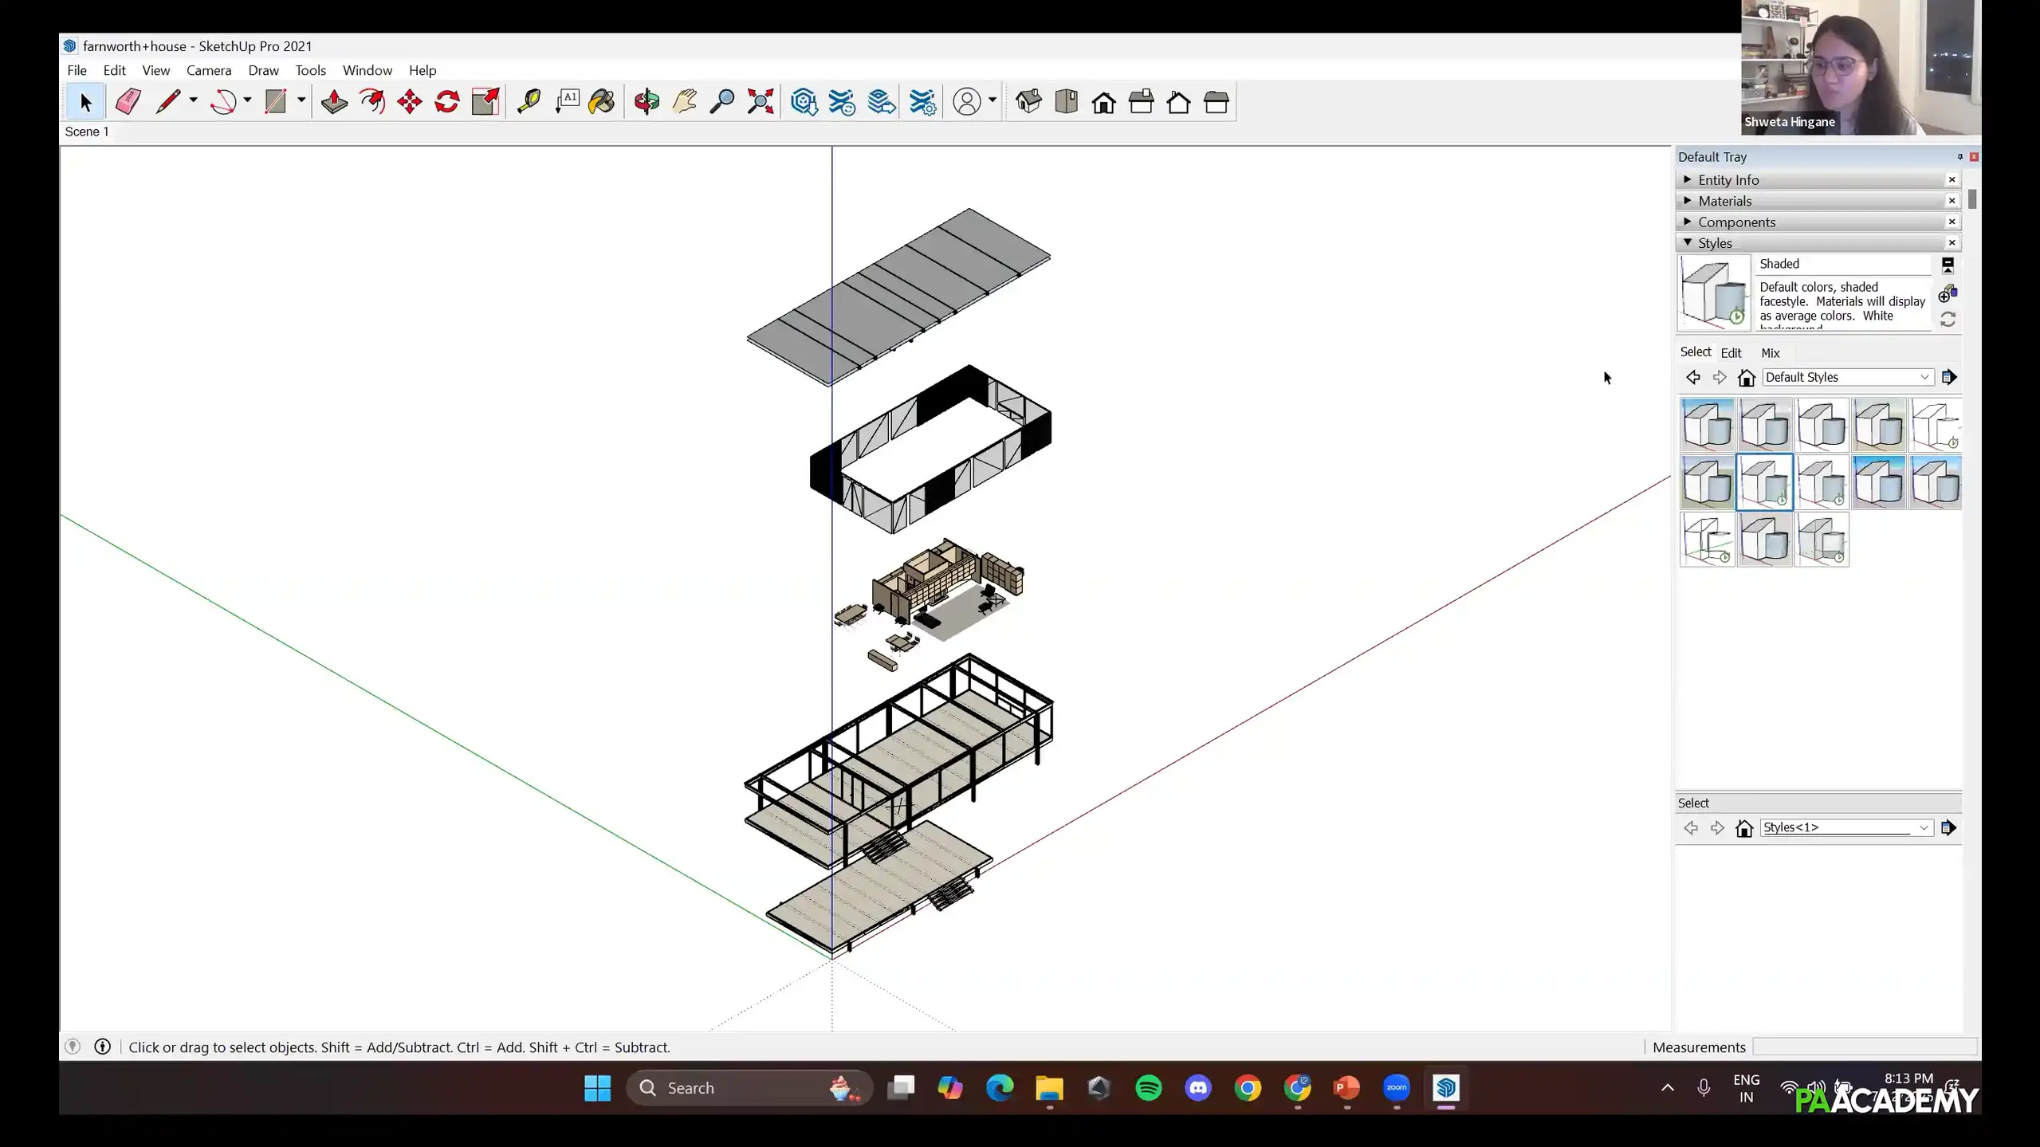Open the Camera menu
The width and height of the screenshot is (2040, 1147).
209,70
